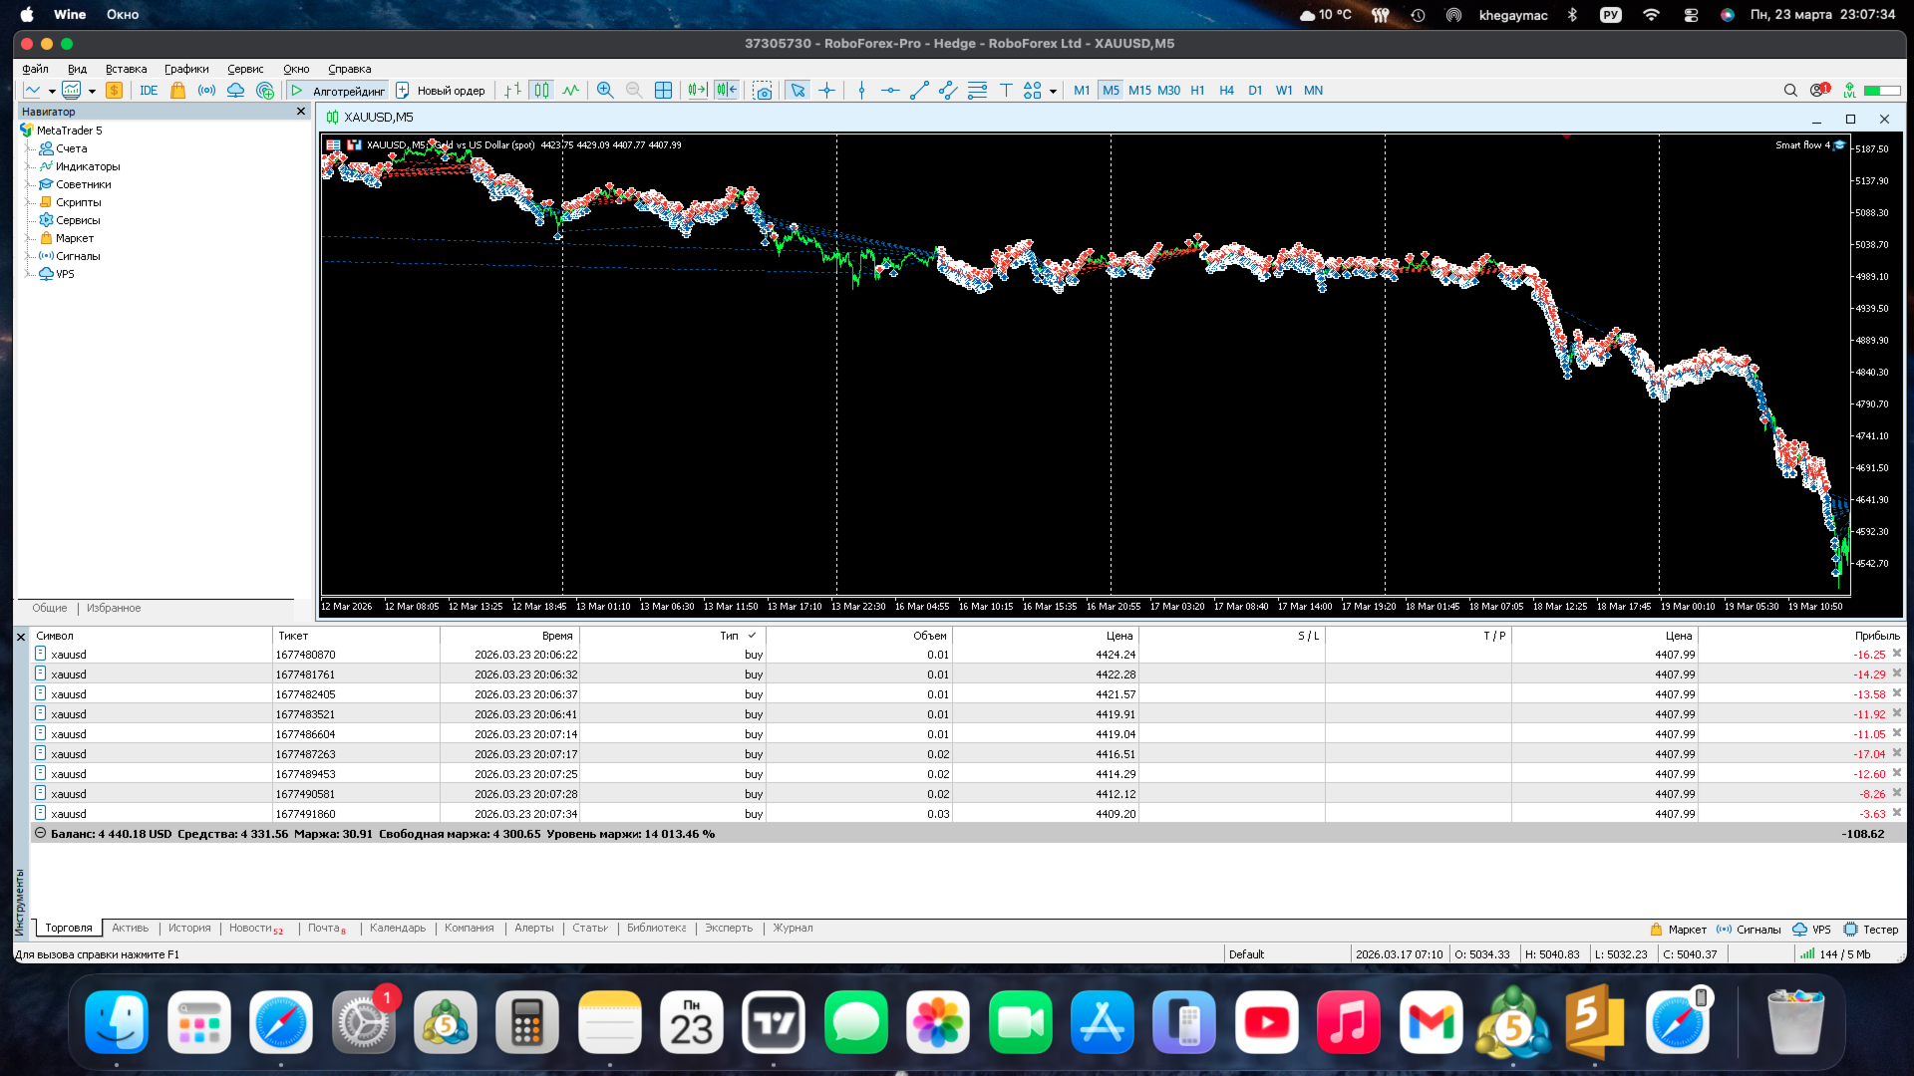This screenshot has width=1914, height=1076.
Task: Toggle the chart shift option
Action: pyautogui.click(x=727, y=91)
